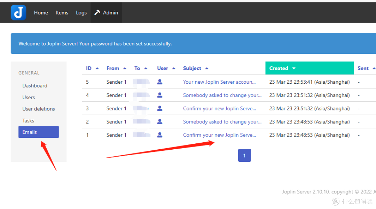Toggle sort order on Created column
This screenshot has width=376, height=209.
pos(282,68)
